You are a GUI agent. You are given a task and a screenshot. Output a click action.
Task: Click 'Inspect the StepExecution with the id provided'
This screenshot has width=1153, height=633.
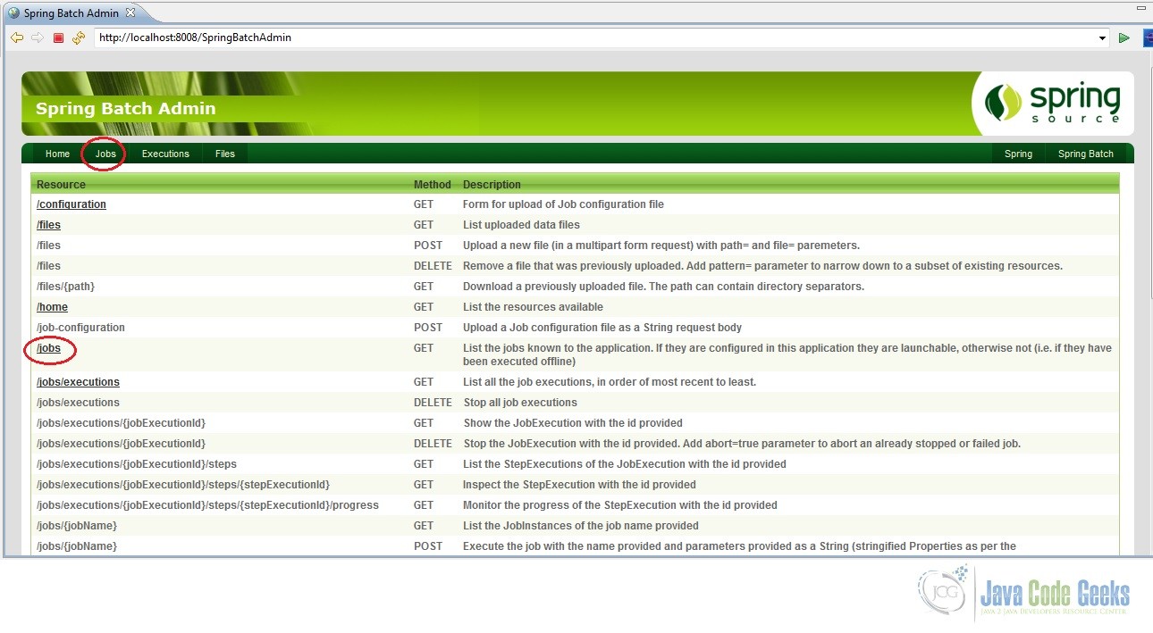[579, 485]
